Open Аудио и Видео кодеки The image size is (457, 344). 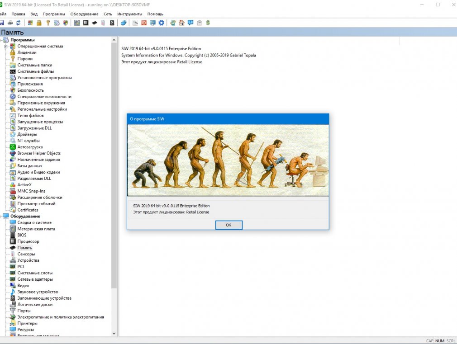(x=39, y=172)
